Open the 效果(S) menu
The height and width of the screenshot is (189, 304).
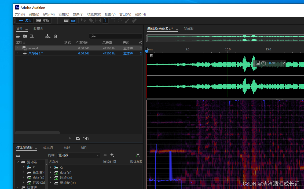pyautogui.click(x=78, y=14)
